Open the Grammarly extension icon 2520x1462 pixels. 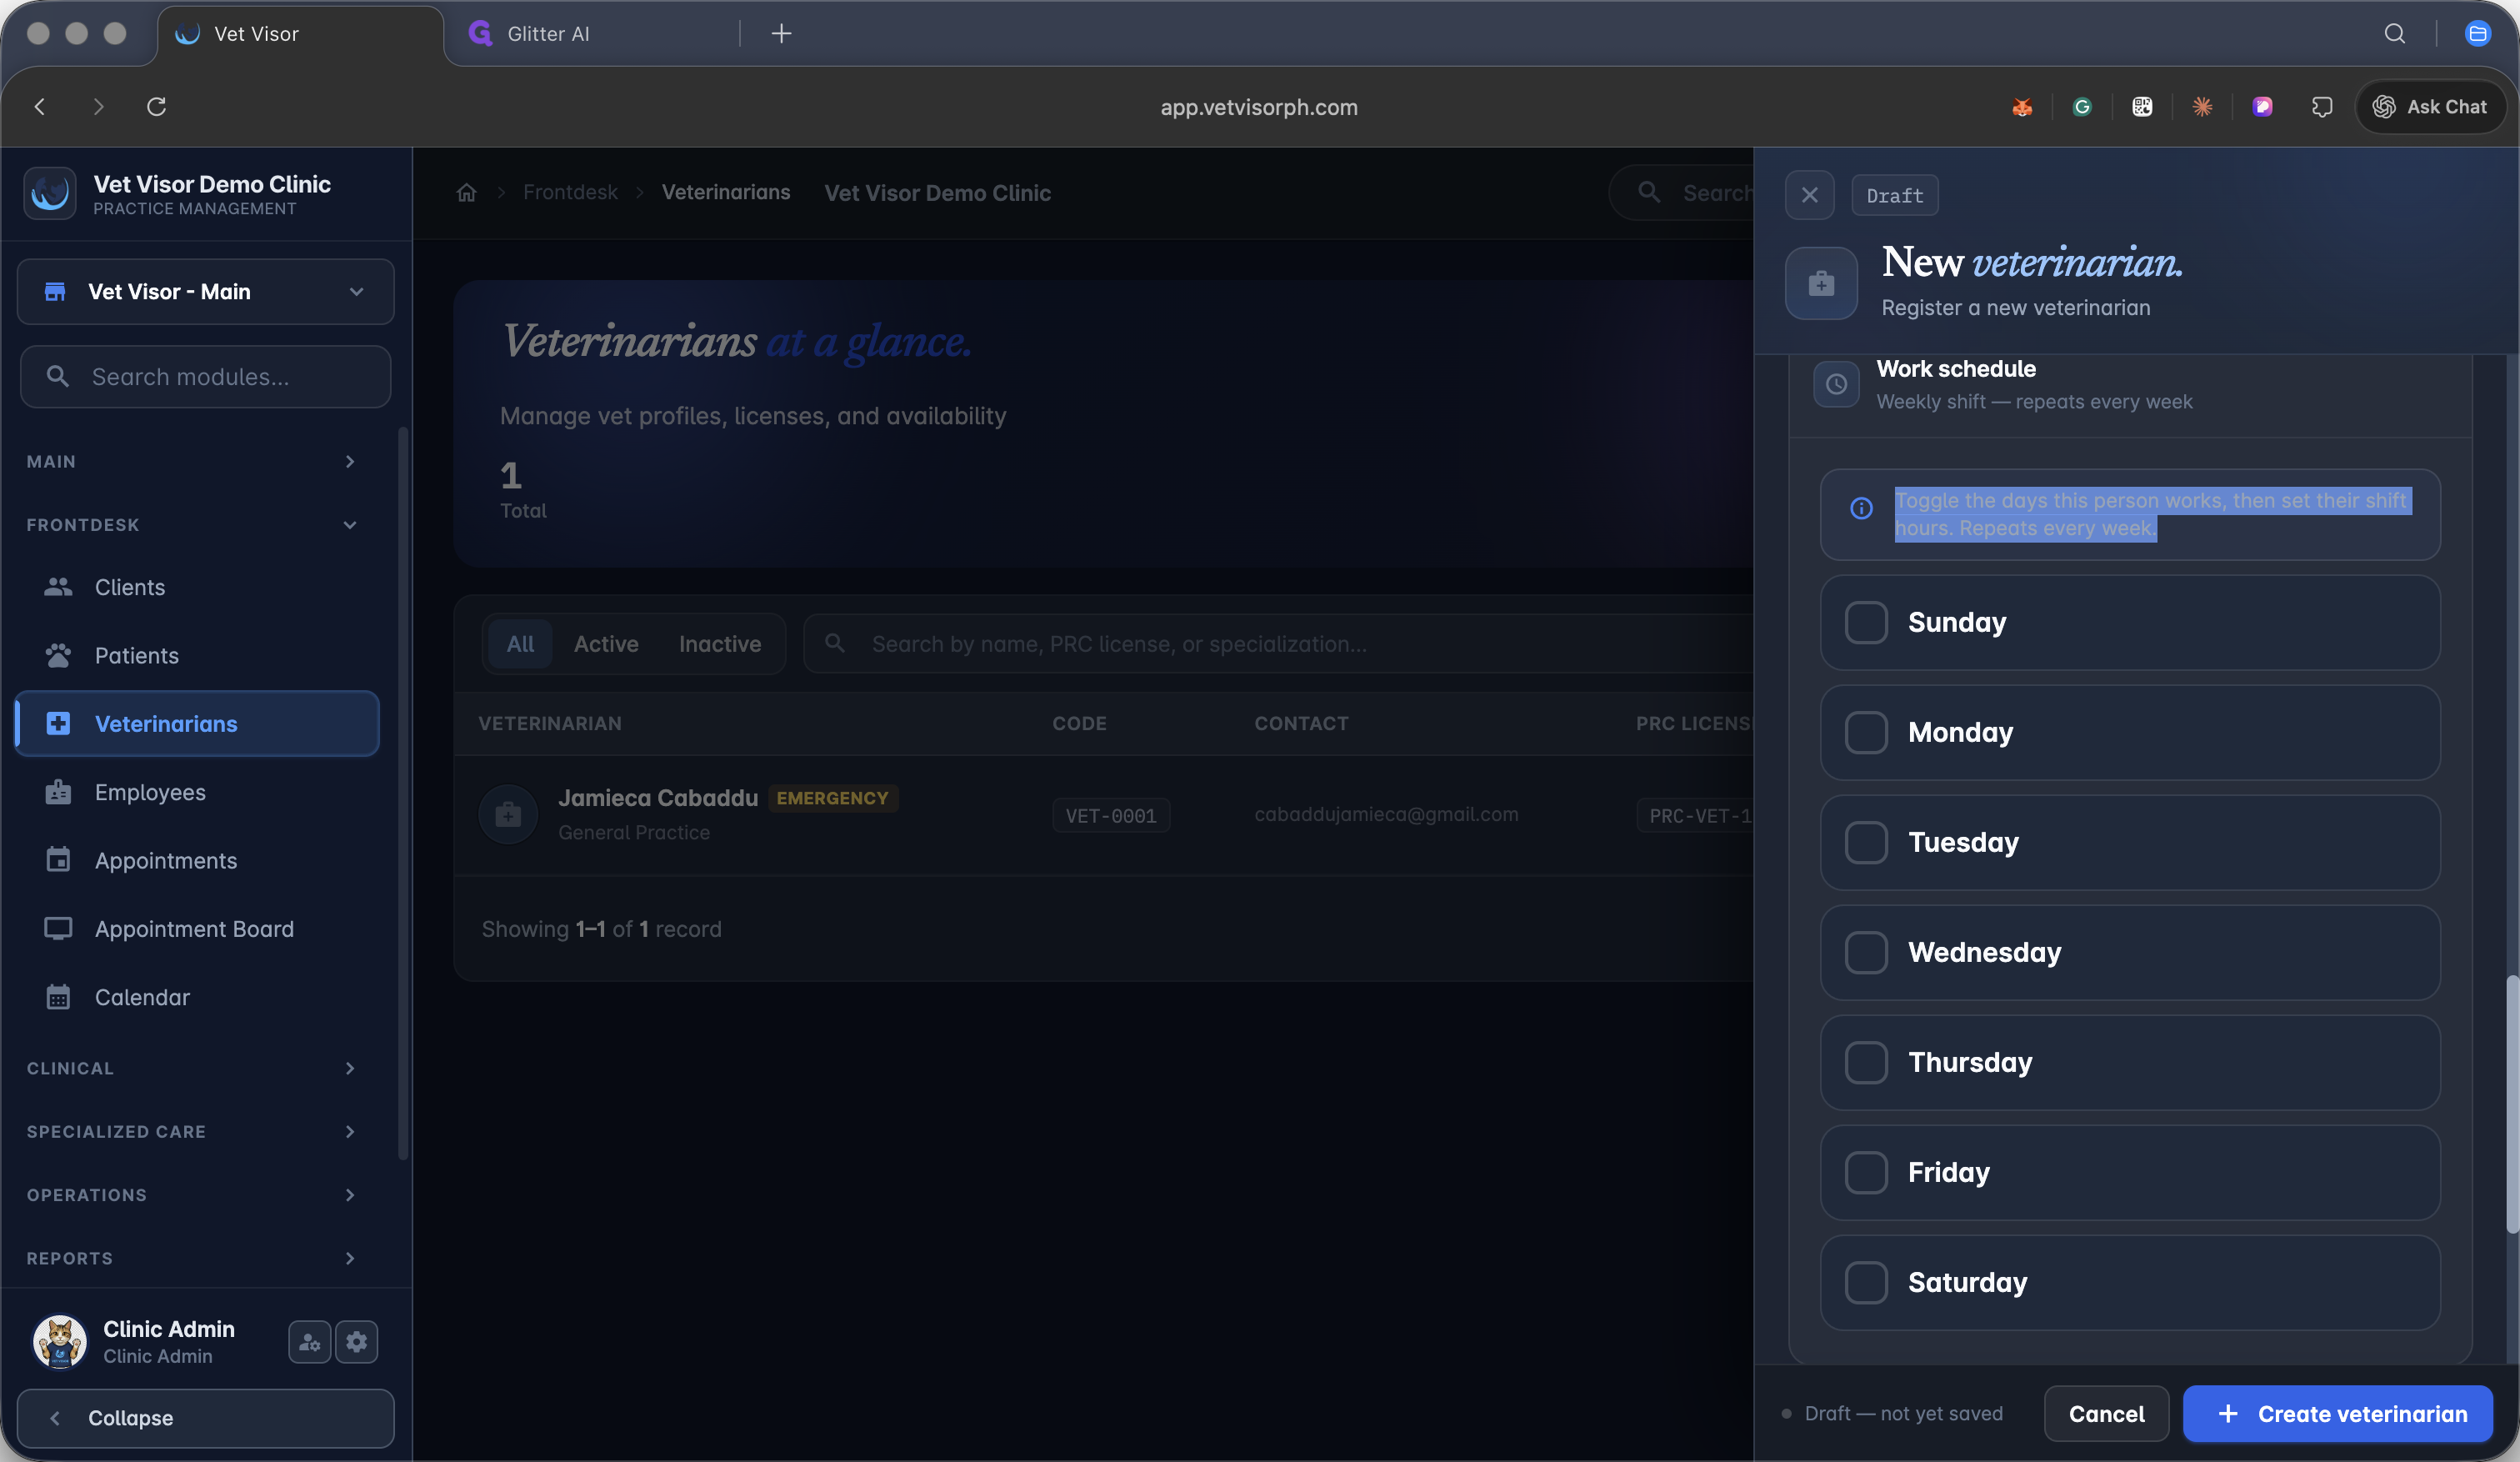[x=2082, y=107]
